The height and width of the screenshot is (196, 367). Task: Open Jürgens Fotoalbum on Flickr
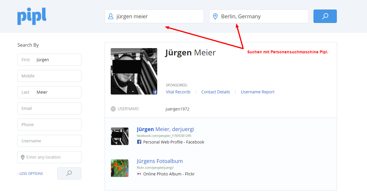pyautogui.click(x=160, y=161)
